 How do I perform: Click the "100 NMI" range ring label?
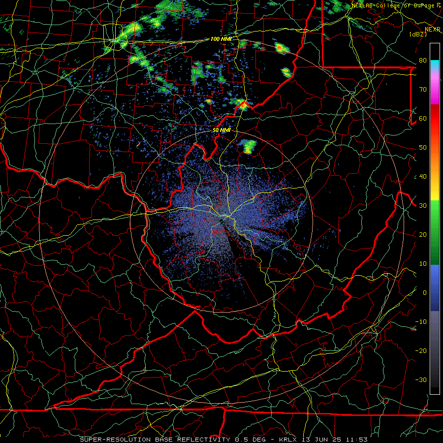(x=221, y=39)
